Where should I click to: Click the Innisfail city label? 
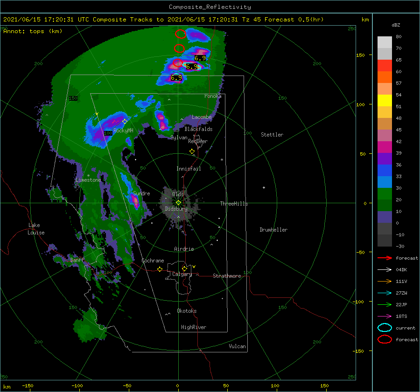pos(189,169)
